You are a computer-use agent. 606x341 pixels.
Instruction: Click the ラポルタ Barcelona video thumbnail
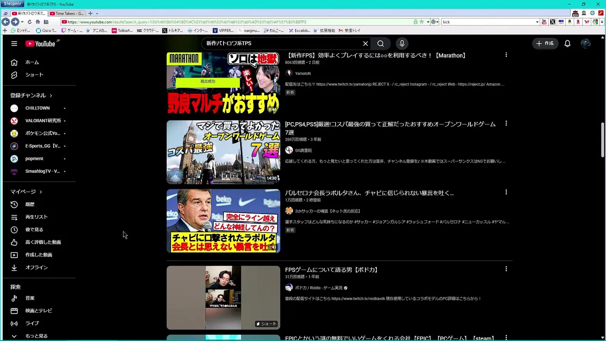pos(223,221)
